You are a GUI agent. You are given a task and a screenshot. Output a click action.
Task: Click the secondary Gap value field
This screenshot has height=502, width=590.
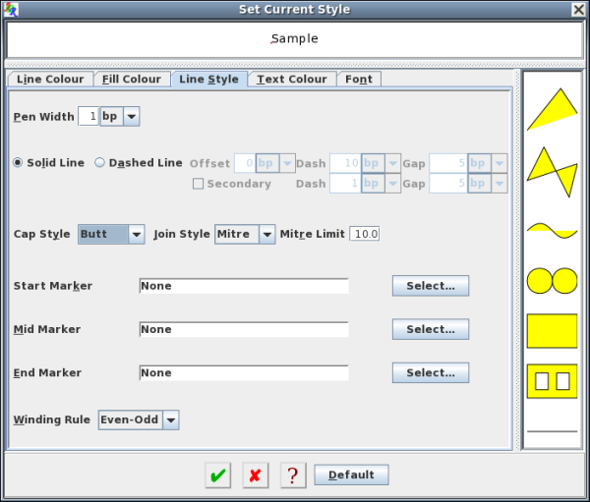[x=448, y=184]
